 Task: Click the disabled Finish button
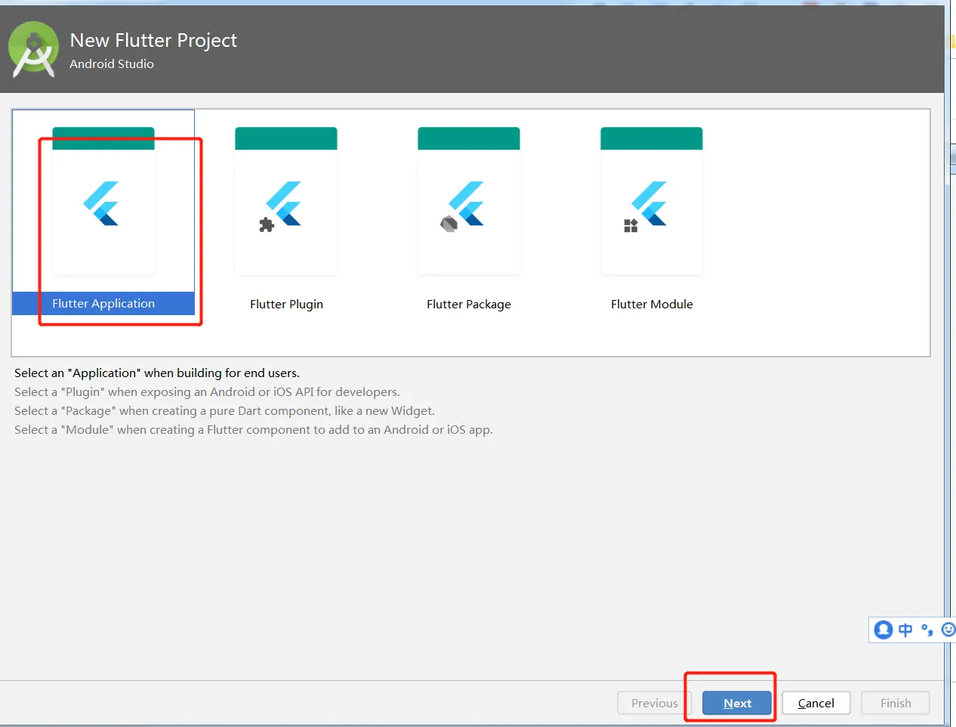coord(896,703)
